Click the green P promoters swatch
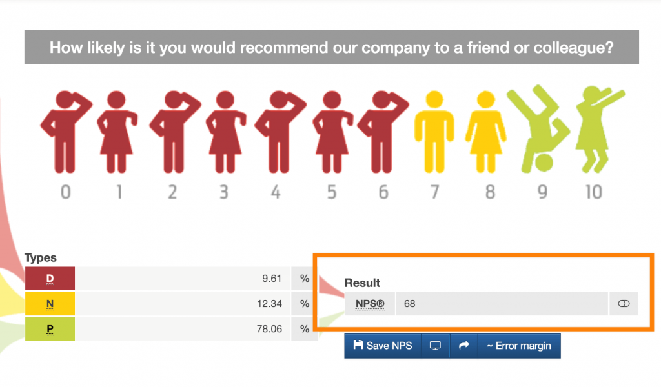Viewport: 661px width, 387px height. point(50,329)
